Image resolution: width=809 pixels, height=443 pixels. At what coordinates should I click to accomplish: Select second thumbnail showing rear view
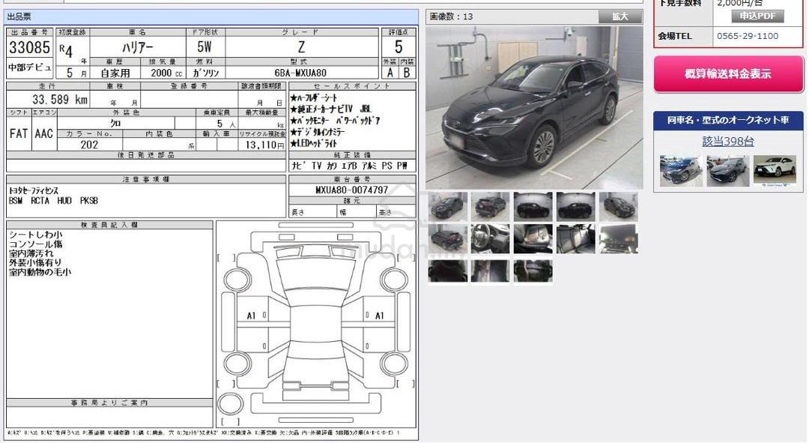click(490, 207)
